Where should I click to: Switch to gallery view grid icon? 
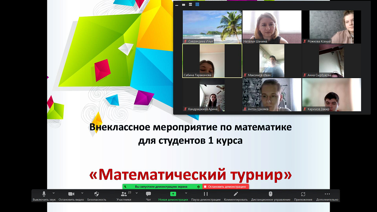(x=197, y=4)
